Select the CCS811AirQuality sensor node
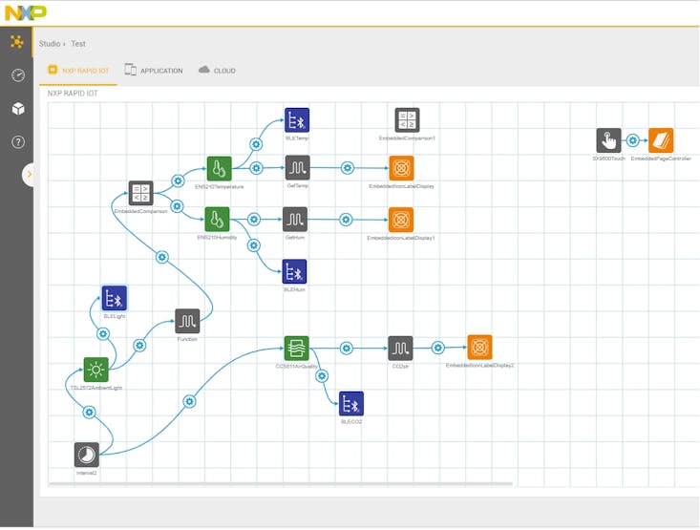This screenshot has height=530, width=700. click(x=296, y=349)
